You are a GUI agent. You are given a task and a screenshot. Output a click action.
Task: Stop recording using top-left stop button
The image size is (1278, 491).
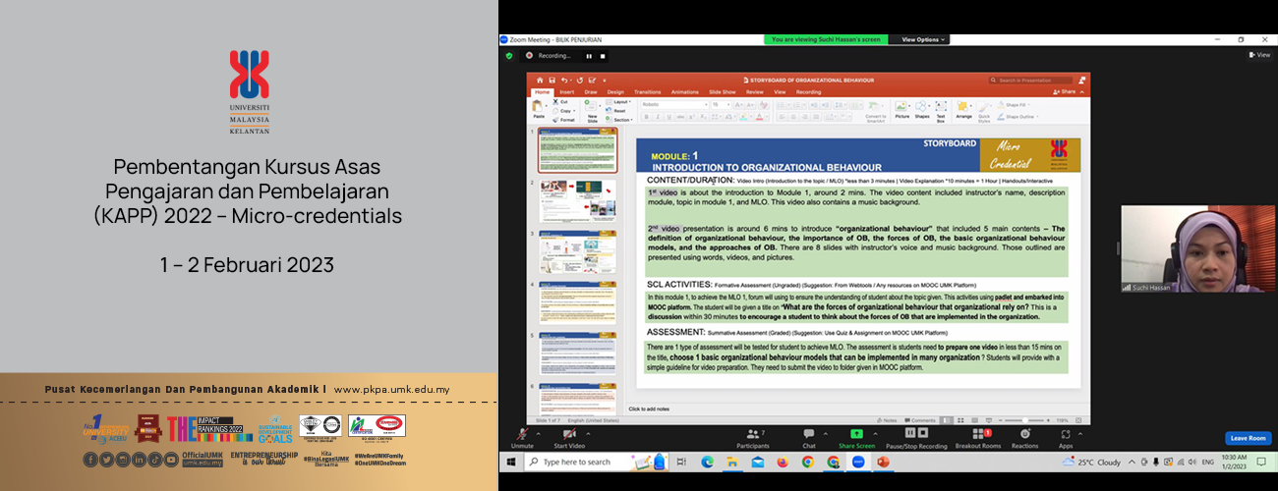coord(603,56)
